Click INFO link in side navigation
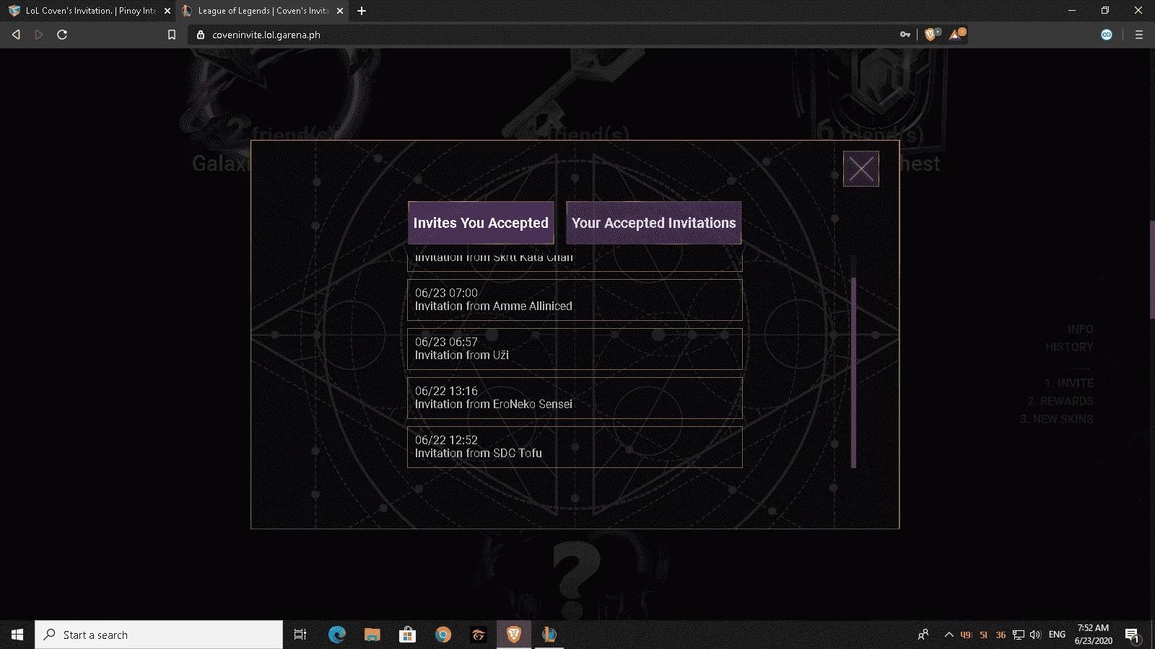The width and height of the screenshot is (1155, 649). click(x=1080, y=329)
